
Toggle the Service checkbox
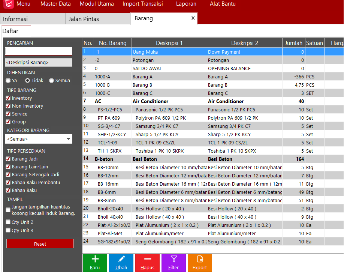pos(8,114)
